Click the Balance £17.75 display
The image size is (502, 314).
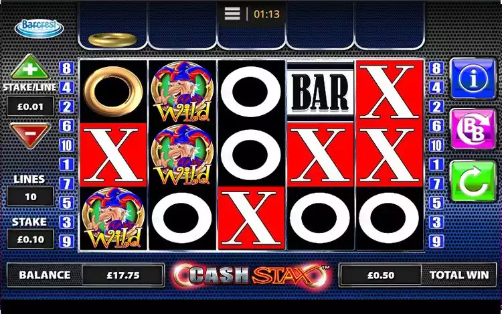(123, 275)
